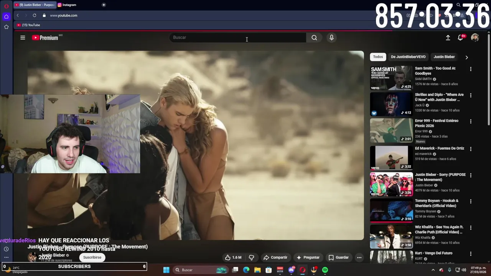Click the site padlock security icon
This screenshot has height=276, width=491.
(44, 15)
